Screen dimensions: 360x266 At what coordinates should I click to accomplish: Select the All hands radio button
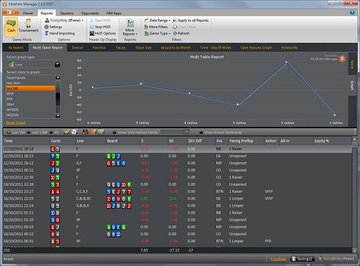(51, 133)
